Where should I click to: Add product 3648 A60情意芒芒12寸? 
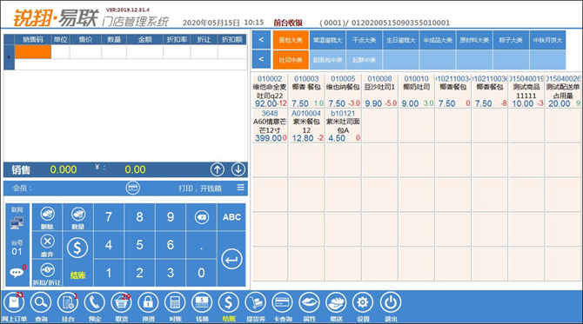point(270,126)
